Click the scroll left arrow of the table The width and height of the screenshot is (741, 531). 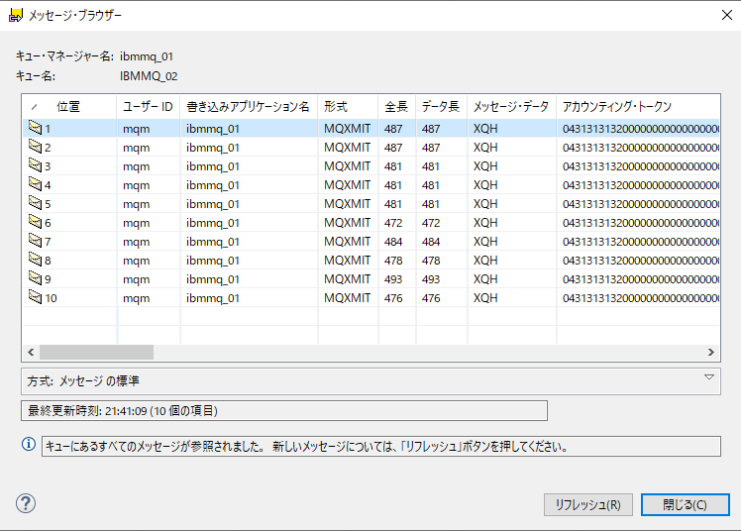tap(31, 352)
